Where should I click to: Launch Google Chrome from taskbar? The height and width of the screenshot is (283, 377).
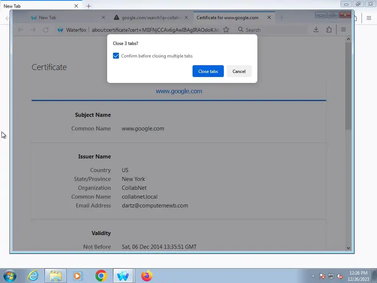point(101,276)
